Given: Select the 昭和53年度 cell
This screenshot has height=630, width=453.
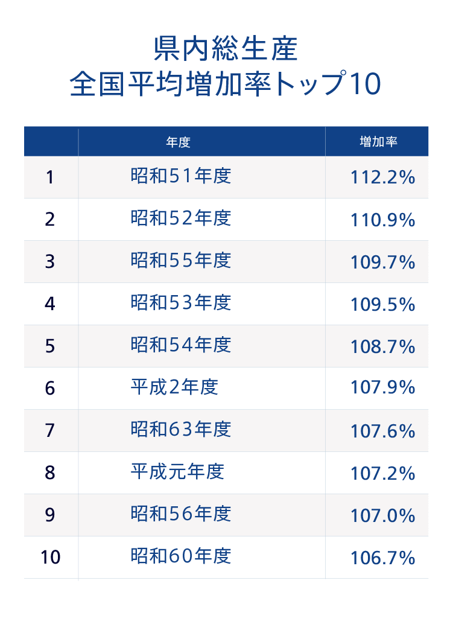Looking at the screenshot, I should click(x=181, y=303).
